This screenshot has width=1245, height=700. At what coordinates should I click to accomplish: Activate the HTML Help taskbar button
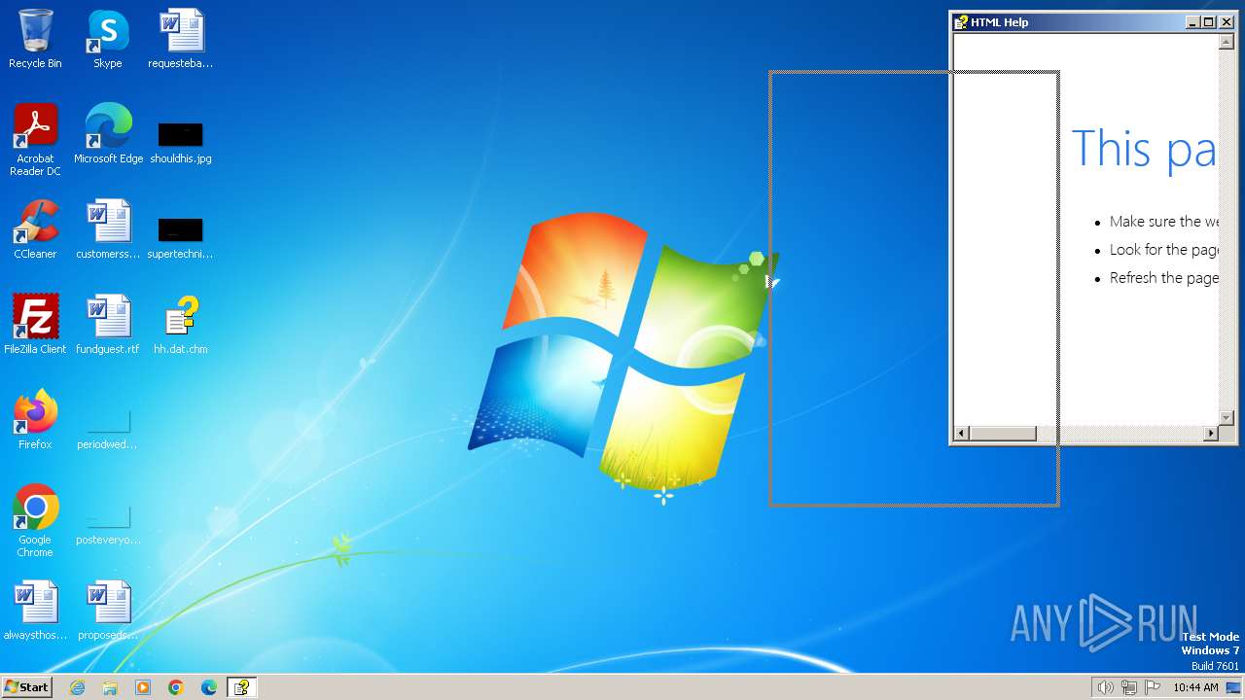[241, 687]
